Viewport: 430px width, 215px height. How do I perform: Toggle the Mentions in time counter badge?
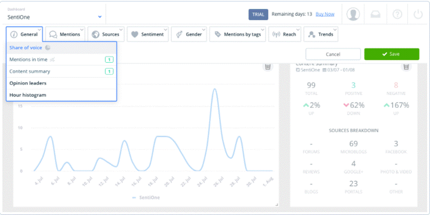(109, 59)
